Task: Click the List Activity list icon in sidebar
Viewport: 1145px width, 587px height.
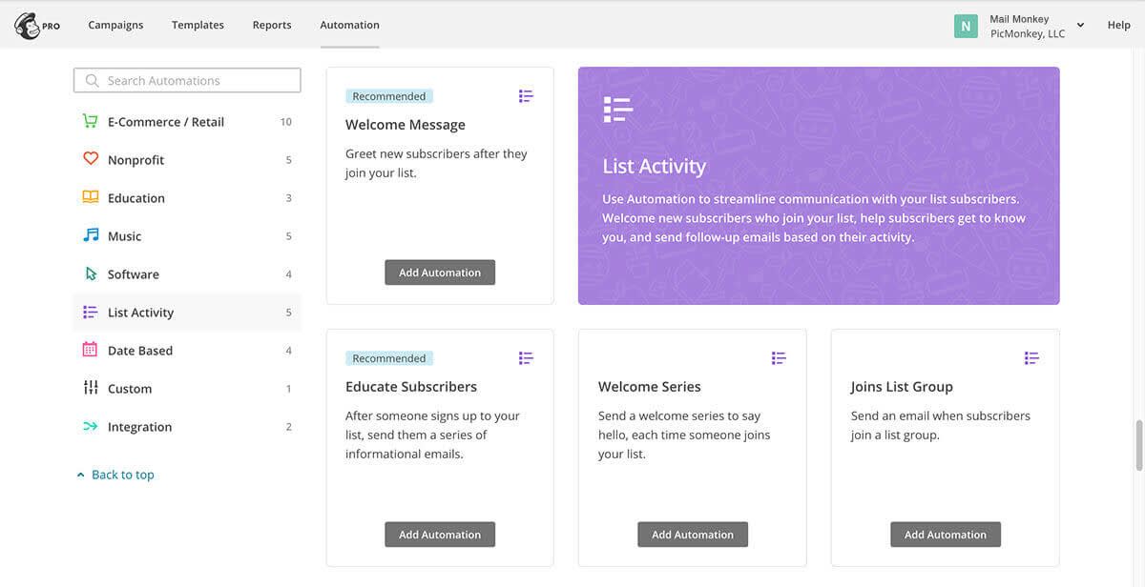Action: coord(91,312)
